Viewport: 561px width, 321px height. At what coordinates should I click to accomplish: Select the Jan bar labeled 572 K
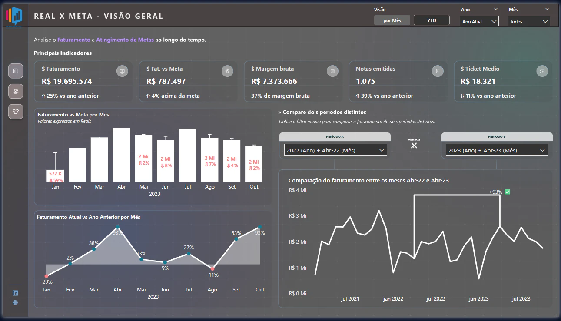point(55,176)
